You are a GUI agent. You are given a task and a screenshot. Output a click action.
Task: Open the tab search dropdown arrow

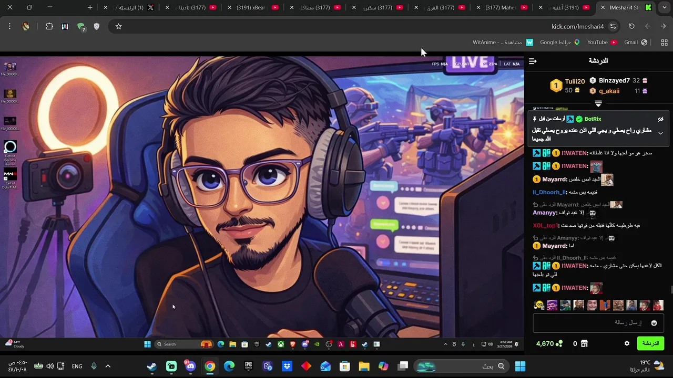[665, 7]
